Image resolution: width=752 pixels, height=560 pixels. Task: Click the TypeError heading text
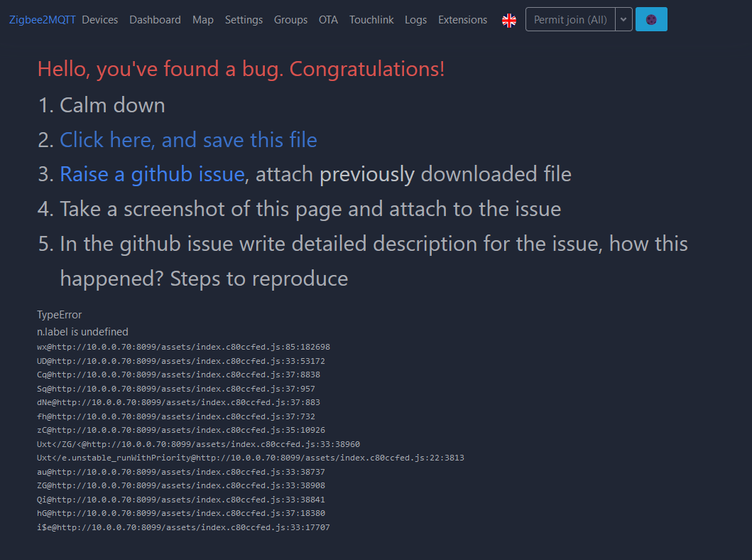coord(59,314)
